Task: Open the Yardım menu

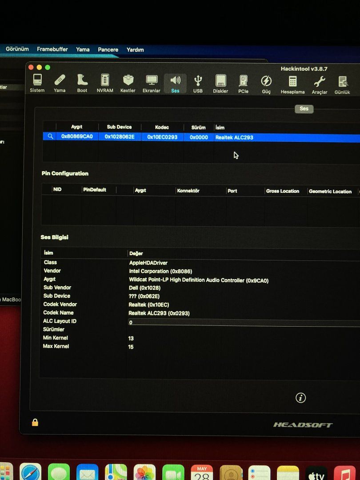Action: 135,50
